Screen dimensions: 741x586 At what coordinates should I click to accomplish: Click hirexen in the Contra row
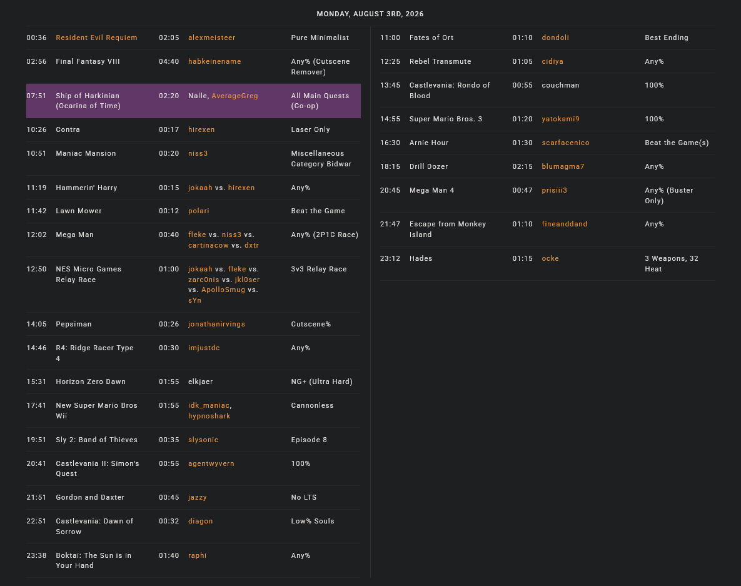tap(201, 129)
